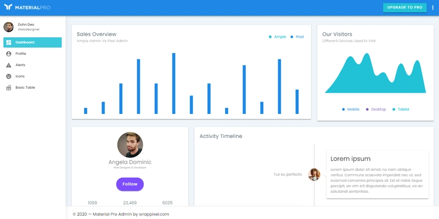Screen dimensions: 439x219
Task: Click the Alerts warning triangle icon
Action: click(9, 65)
